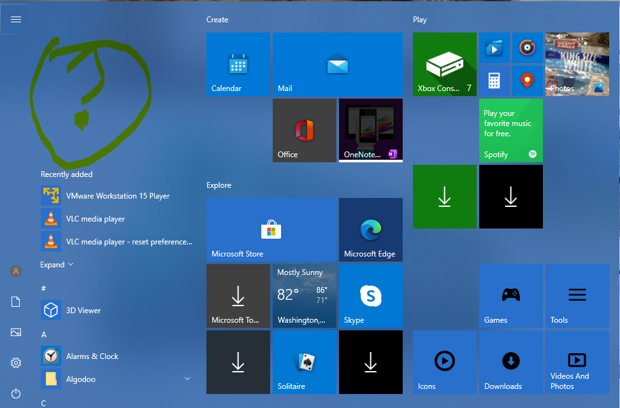The width and height of the screenshot is (620, 408).
Task: Open the user account icon in sidebar
Action: coord(16,271)
